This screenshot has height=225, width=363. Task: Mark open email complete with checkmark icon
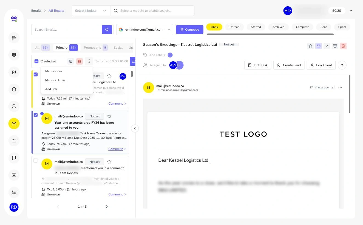coord(327,46)
